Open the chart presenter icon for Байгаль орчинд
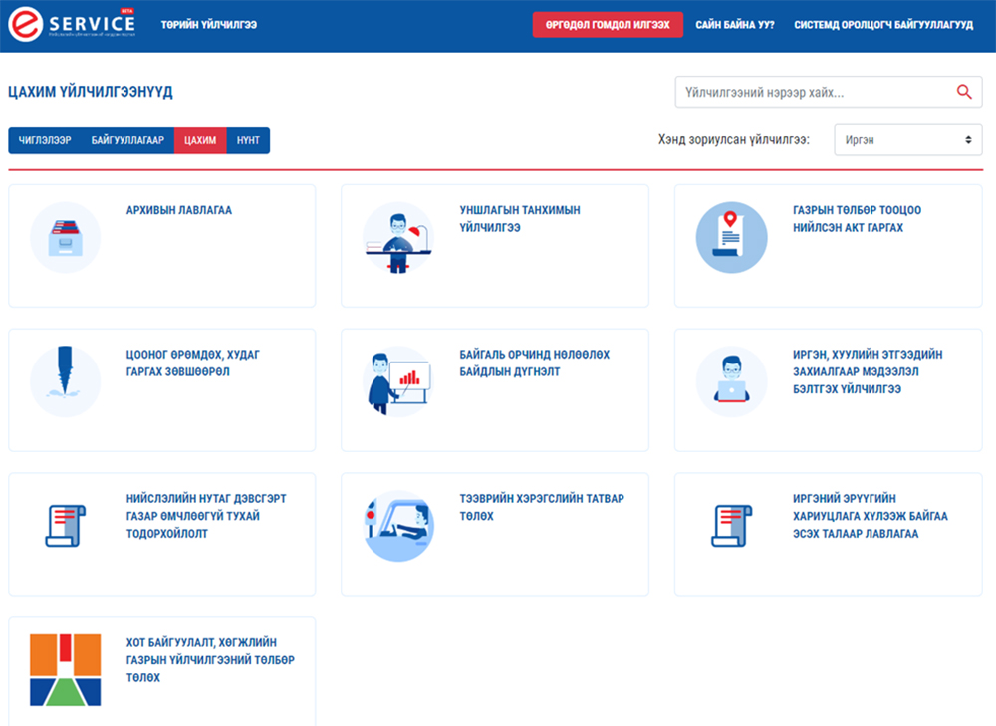Viewport: 996px width, 726px height. click(397, 381)
